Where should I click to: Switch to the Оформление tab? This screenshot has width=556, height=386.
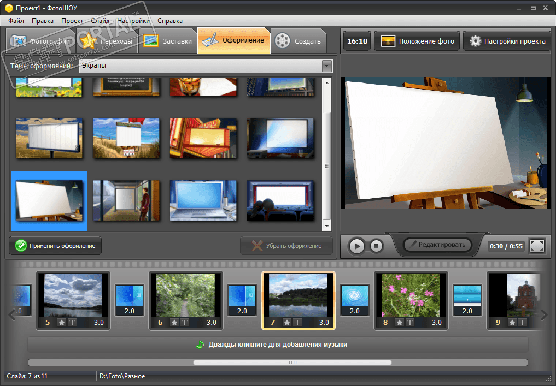pos(234,40)
